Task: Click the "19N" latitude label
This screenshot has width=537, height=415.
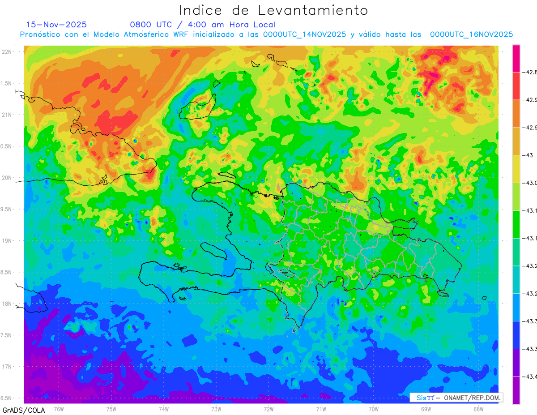Action: (7, 241)
